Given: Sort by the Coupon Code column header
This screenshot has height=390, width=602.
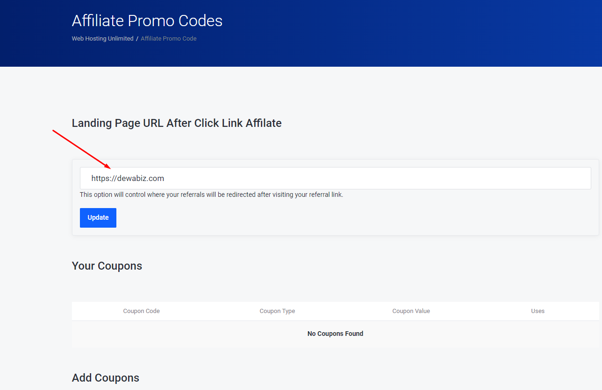Looking at the screenshot, I should pos(141,311).
